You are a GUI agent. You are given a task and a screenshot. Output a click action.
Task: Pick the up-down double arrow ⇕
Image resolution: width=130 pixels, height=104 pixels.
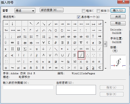pyautogui.click(x=19, y=42)
